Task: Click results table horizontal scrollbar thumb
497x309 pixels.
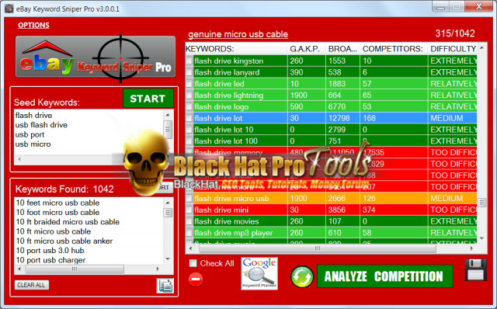Action: pos(318,248)
